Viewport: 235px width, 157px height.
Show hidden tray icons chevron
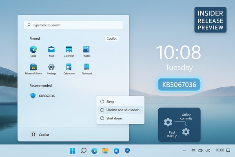click(184, 150)
